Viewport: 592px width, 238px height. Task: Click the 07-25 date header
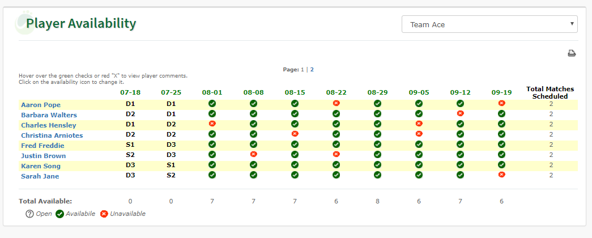click(171, 92)
